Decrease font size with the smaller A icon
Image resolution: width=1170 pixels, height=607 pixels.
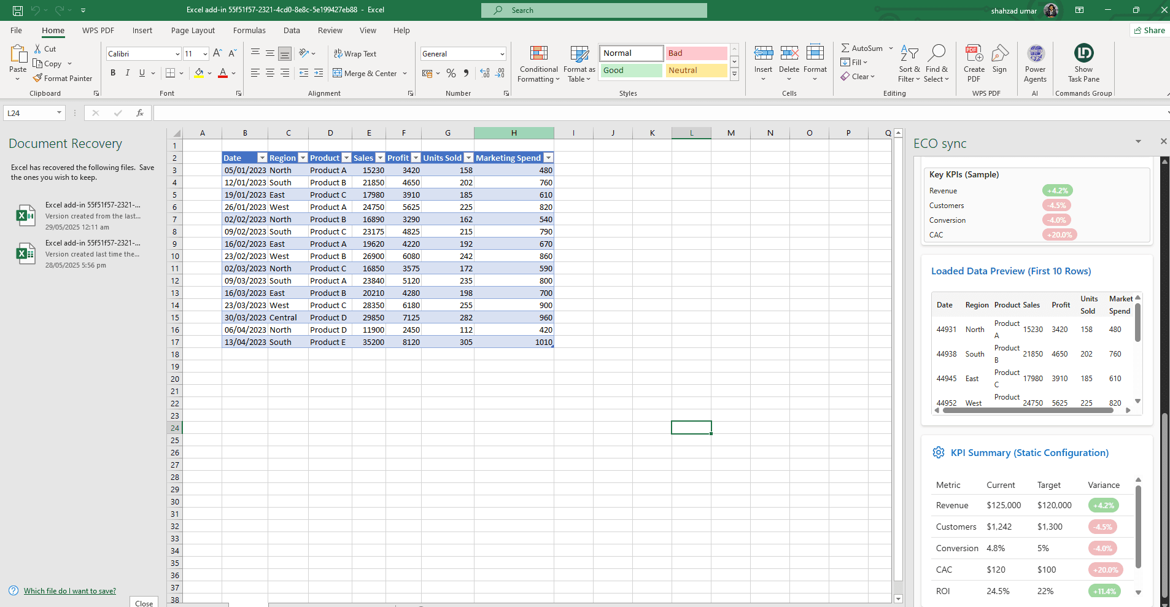pos(233,53)
